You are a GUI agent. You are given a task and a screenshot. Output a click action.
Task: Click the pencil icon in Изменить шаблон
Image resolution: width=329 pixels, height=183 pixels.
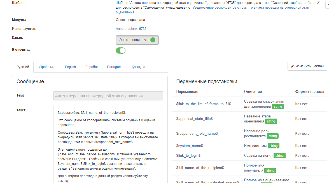tap(293, 66)
